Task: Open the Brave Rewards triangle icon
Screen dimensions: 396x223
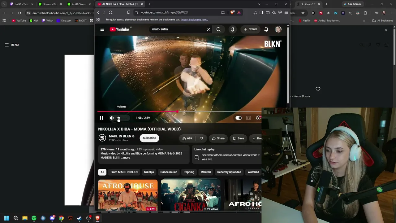Action: 239,12
